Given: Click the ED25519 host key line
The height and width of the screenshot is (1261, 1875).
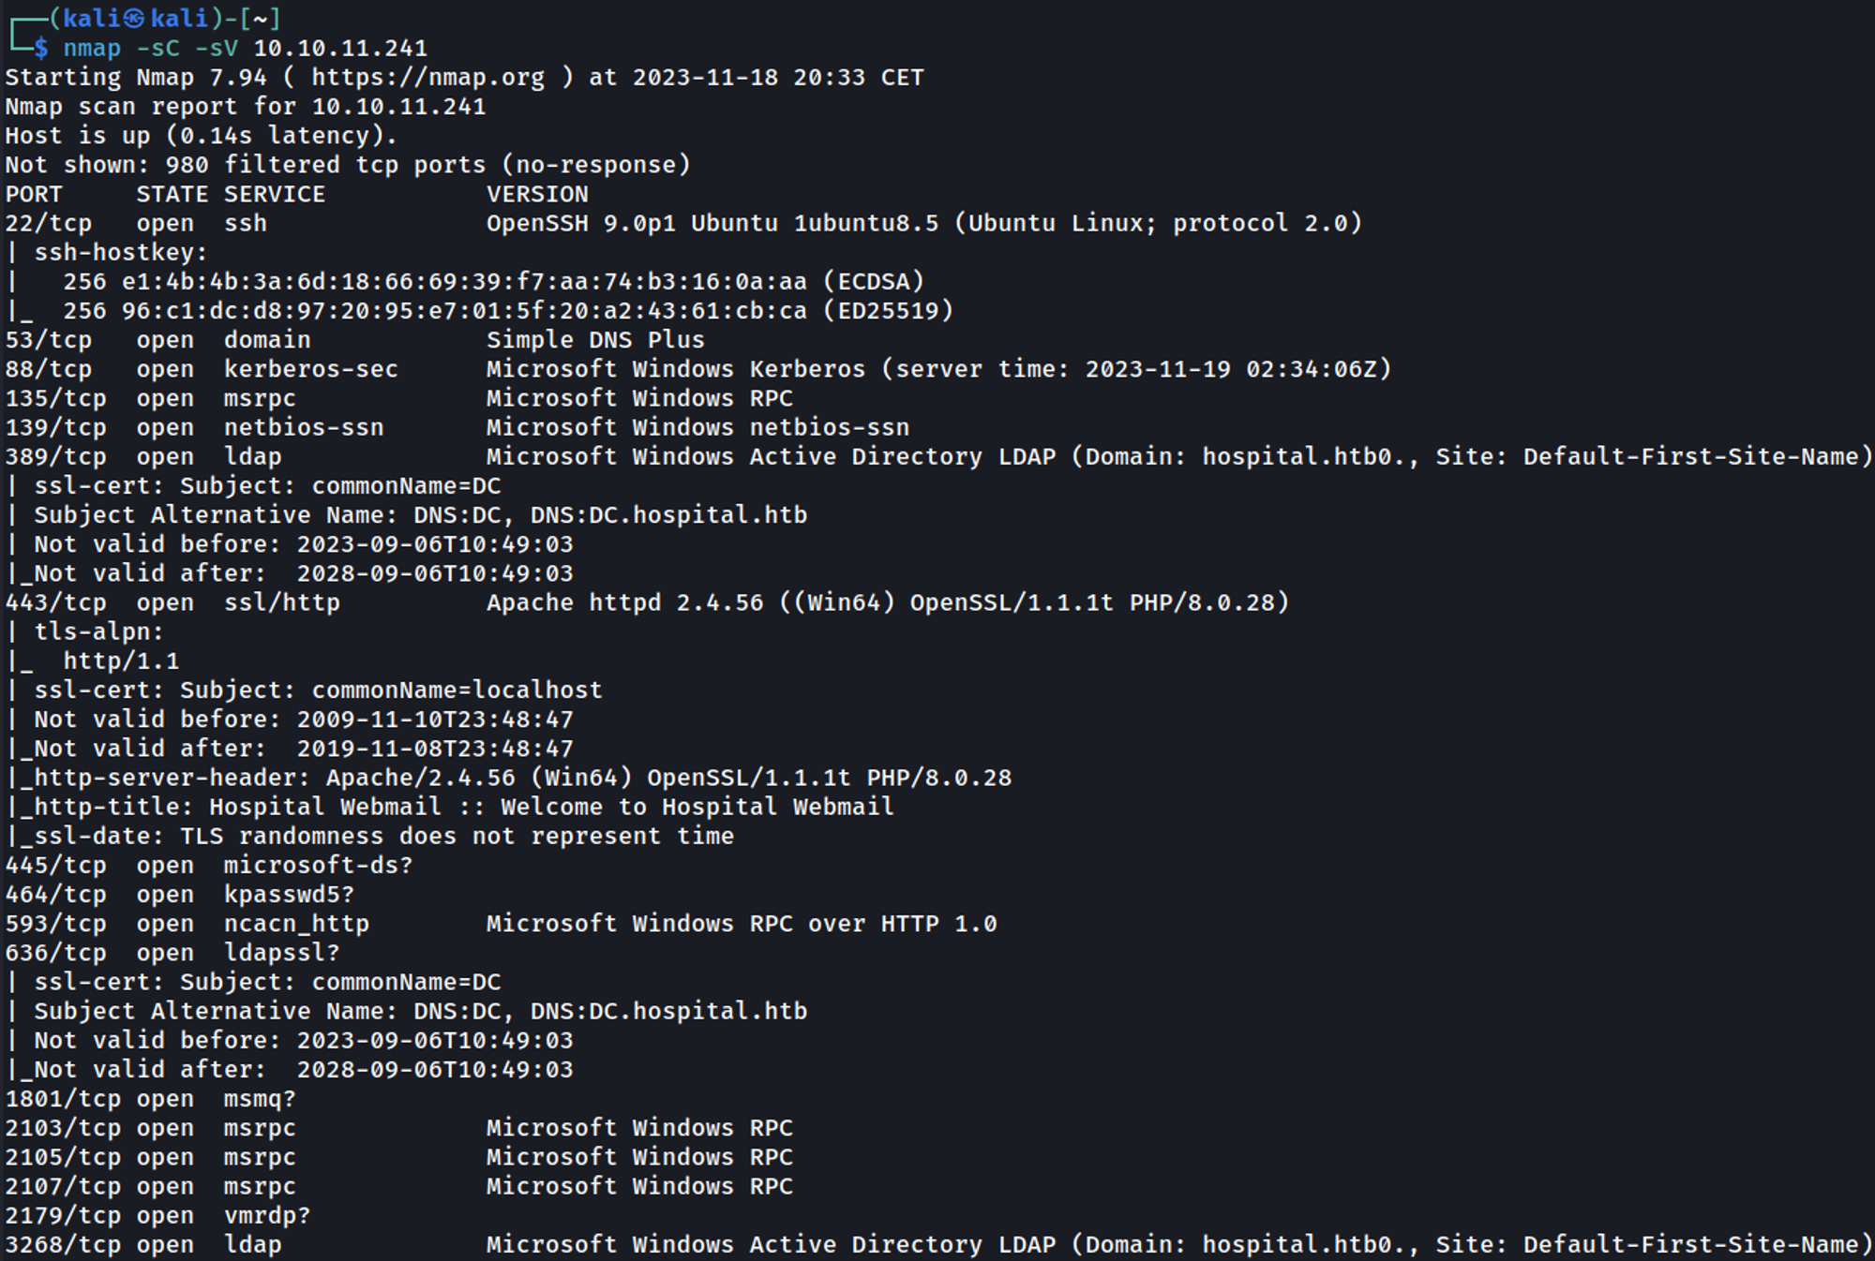Looking at the screenshot, I should pyautogui.click(x=507, y=311).
